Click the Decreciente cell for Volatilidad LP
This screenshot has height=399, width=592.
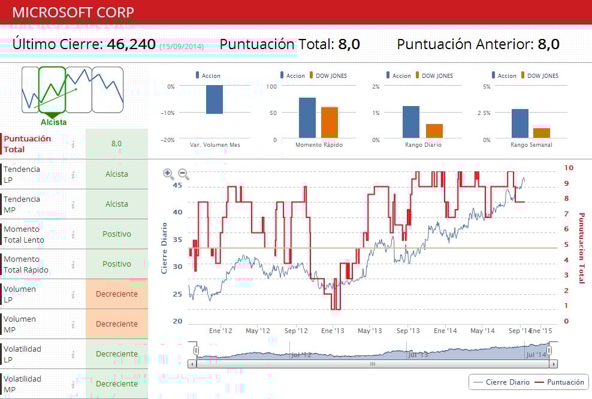pyautogui.click(x=117, y=353)
